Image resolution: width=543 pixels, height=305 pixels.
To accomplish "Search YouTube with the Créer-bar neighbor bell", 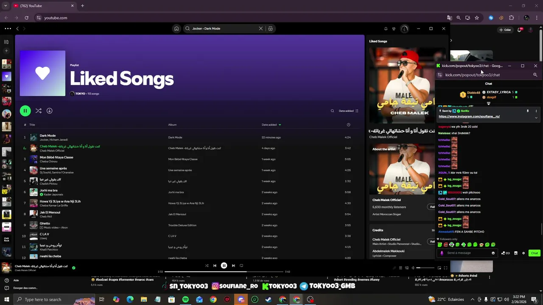I will click(520, 30).
